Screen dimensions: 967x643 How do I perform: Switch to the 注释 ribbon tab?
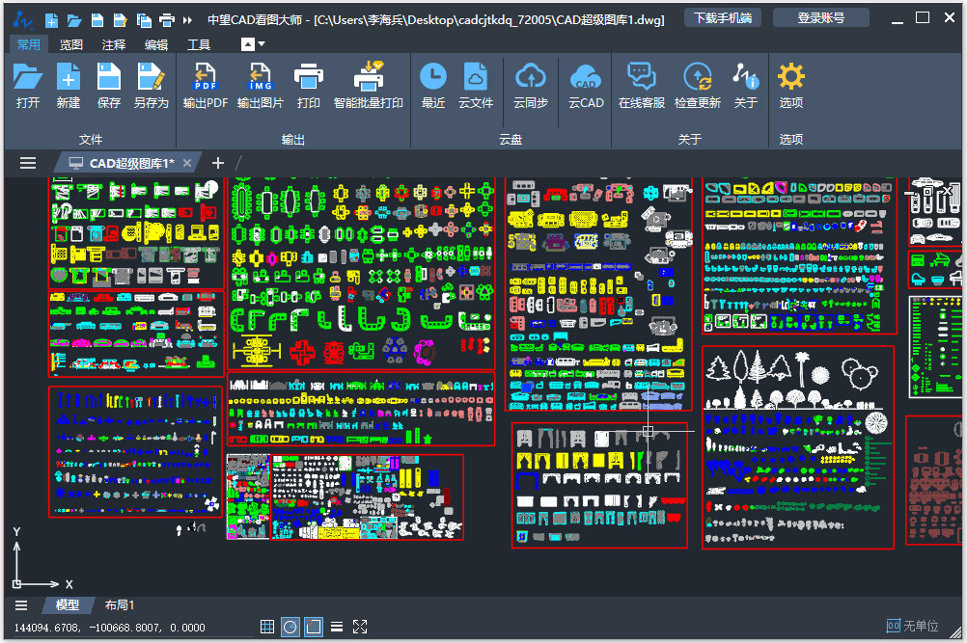pyautogui.click(x=113, y=44)
